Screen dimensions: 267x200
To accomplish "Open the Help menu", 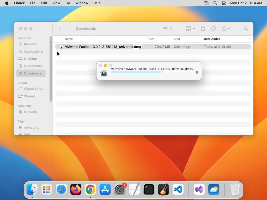I will coord(97,3).
